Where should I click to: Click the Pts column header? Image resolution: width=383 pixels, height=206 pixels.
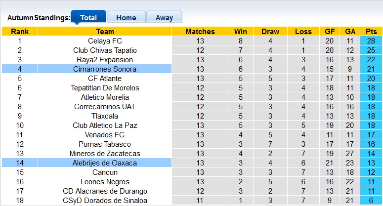point(371,32)
